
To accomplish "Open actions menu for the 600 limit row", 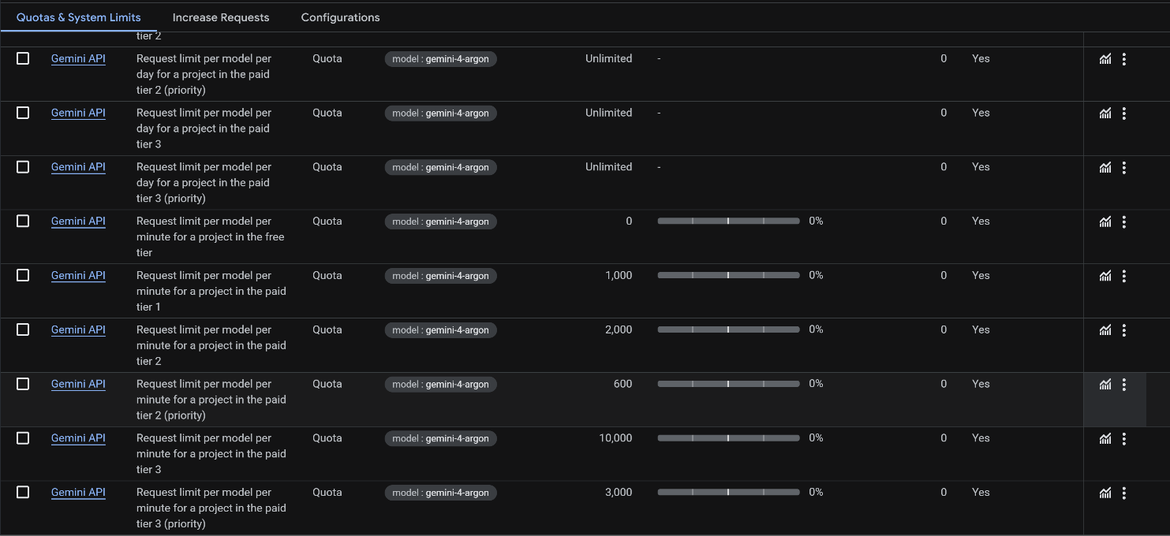I will point(1124,385).
